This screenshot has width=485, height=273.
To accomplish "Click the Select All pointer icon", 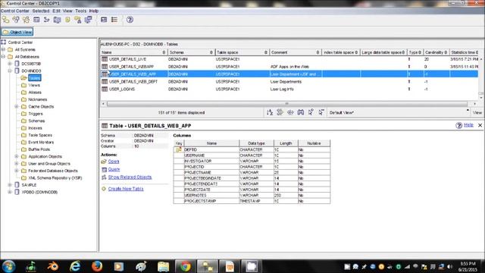I will pyautogui.click(x=311, y=112).
